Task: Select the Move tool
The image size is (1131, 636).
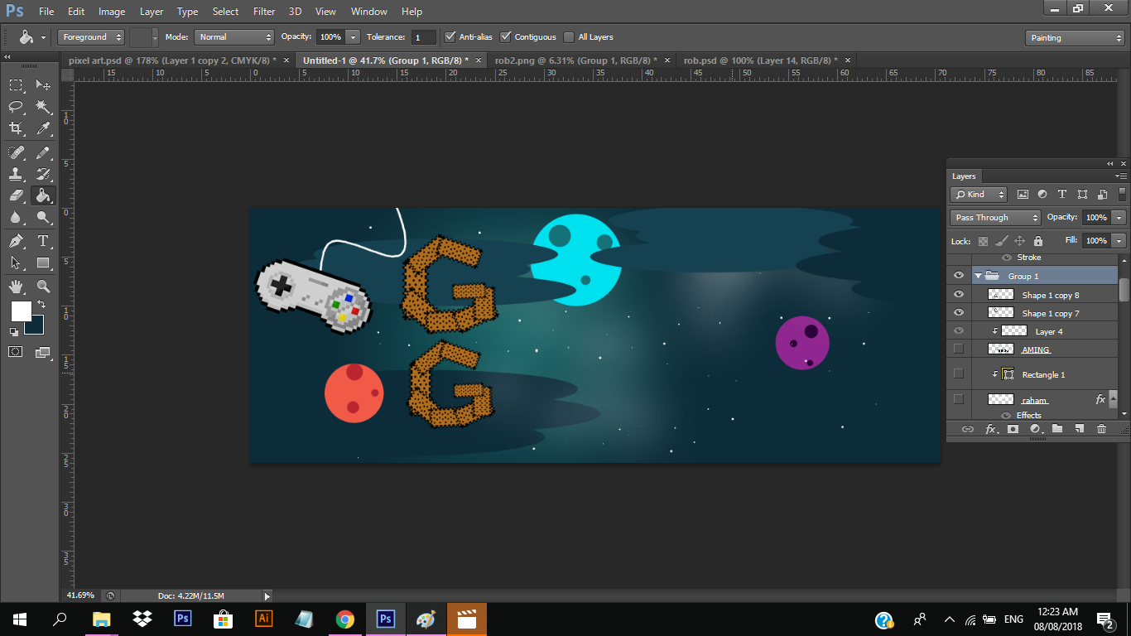Action: [x=43, y=84]
